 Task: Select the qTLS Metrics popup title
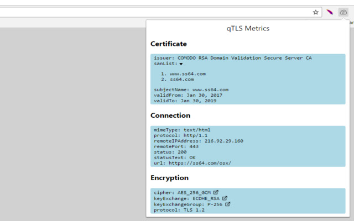click(248, 28)
